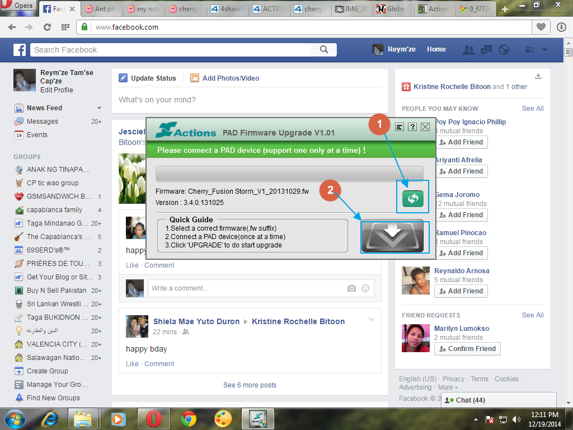
Task: Expand options chevron on Shiela Mae post
Action: point(372,319)
